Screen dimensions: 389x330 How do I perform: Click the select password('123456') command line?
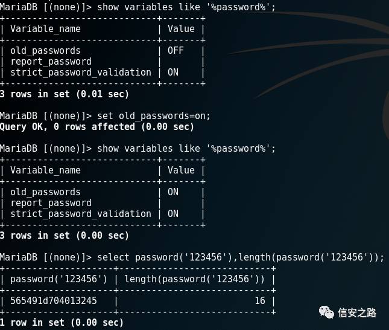tap(241, 257)
